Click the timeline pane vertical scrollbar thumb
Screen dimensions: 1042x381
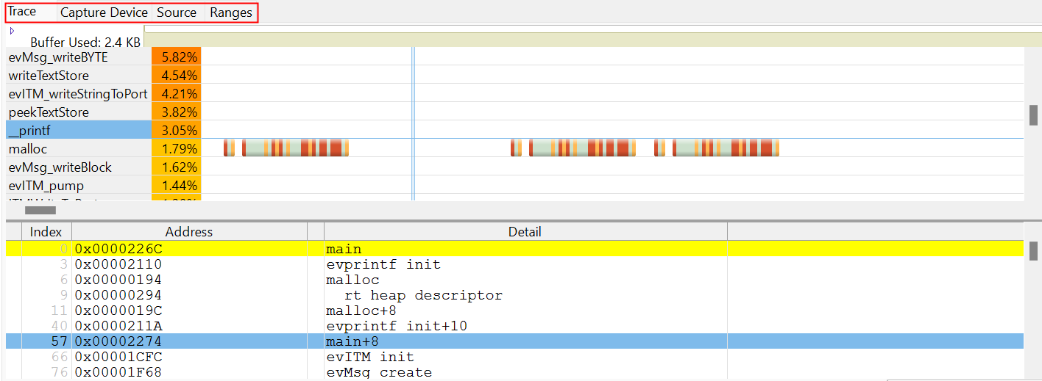point(1033,115)
